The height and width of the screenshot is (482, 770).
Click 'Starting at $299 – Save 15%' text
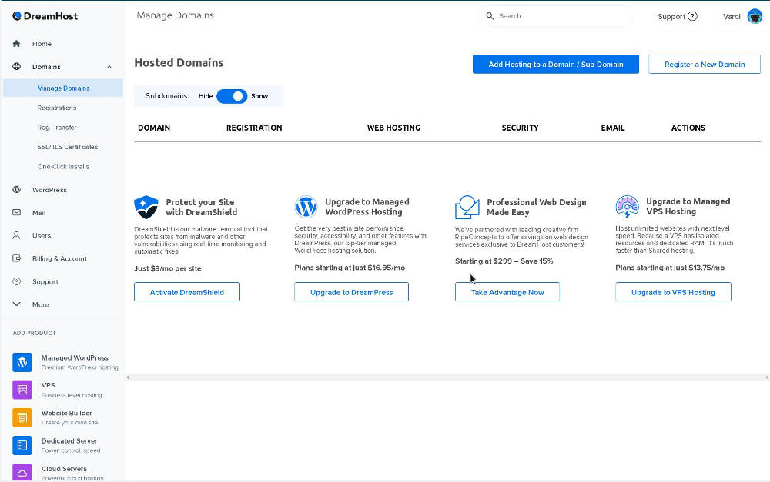tap(504, 261)
